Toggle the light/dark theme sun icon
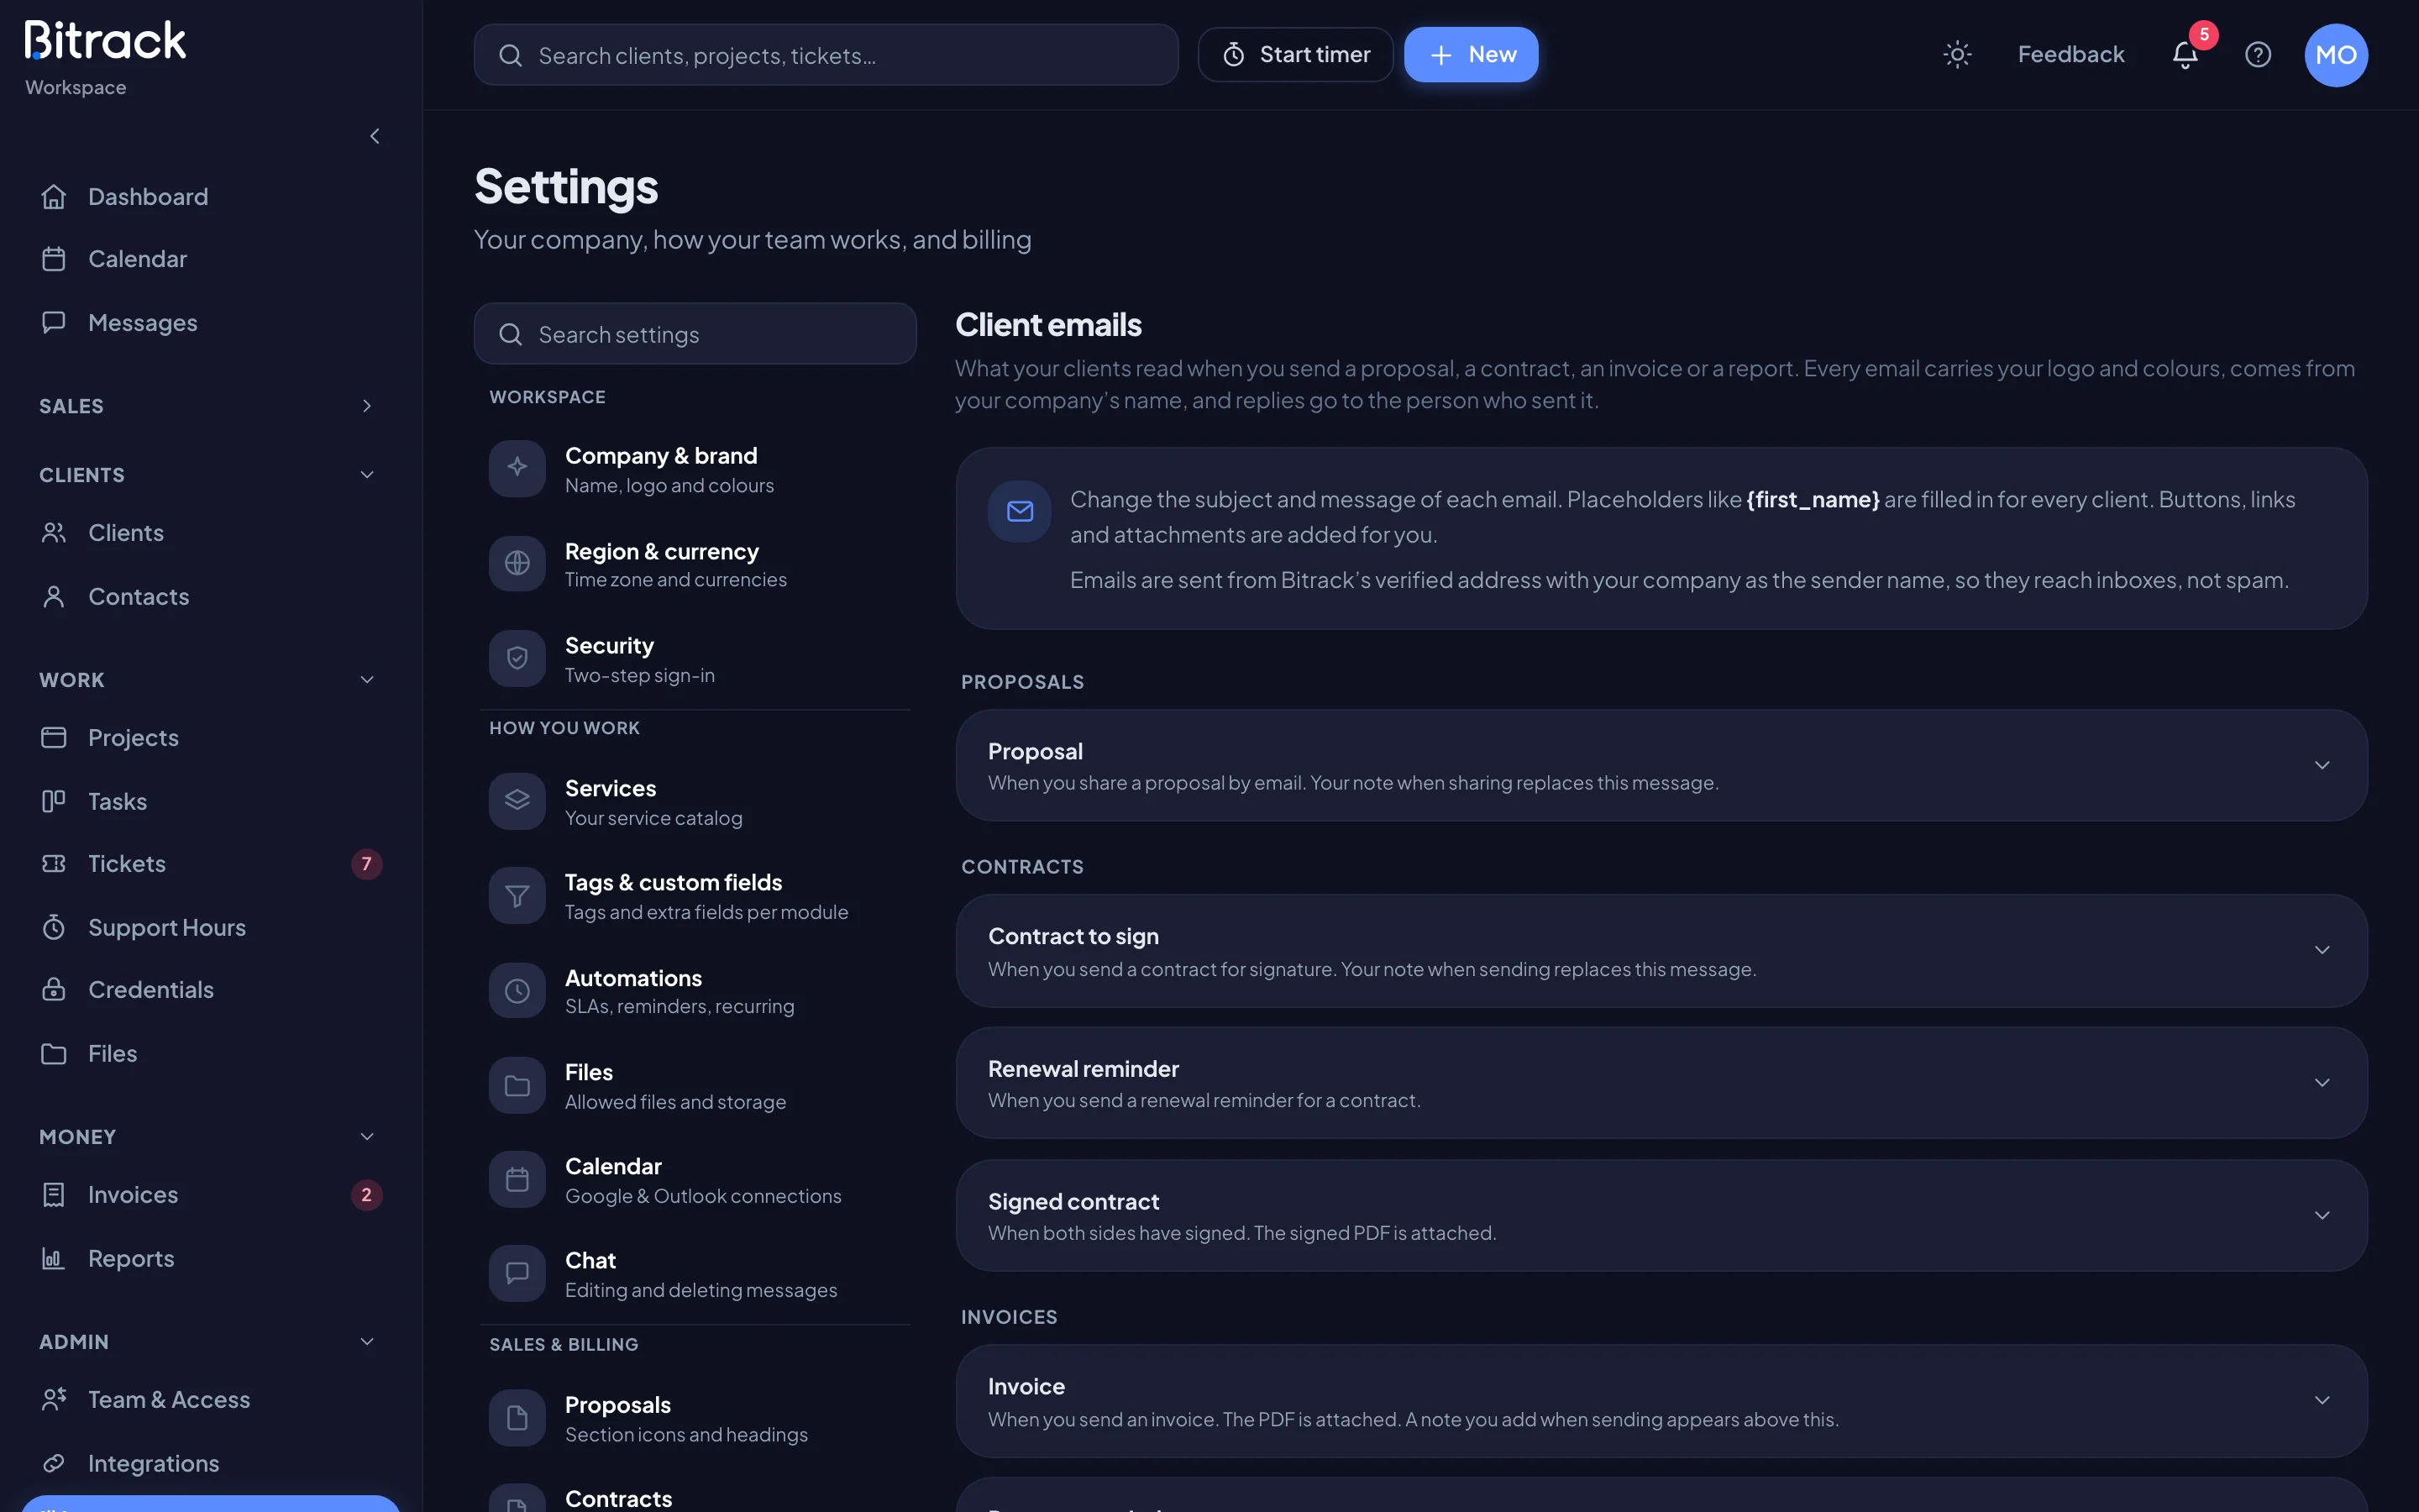 point(1957,55)
